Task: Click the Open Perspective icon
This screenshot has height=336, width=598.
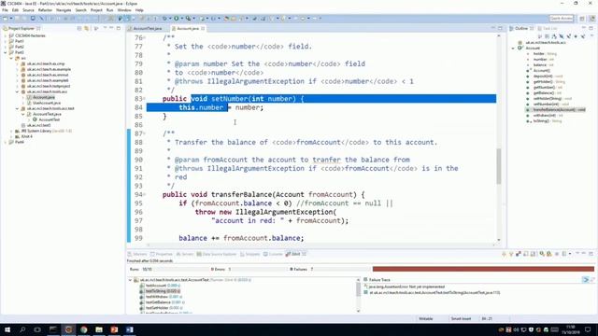Action: 582,19
